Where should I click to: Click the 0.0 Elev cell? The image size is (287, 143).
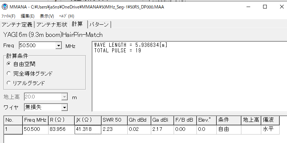coord(206,129)
